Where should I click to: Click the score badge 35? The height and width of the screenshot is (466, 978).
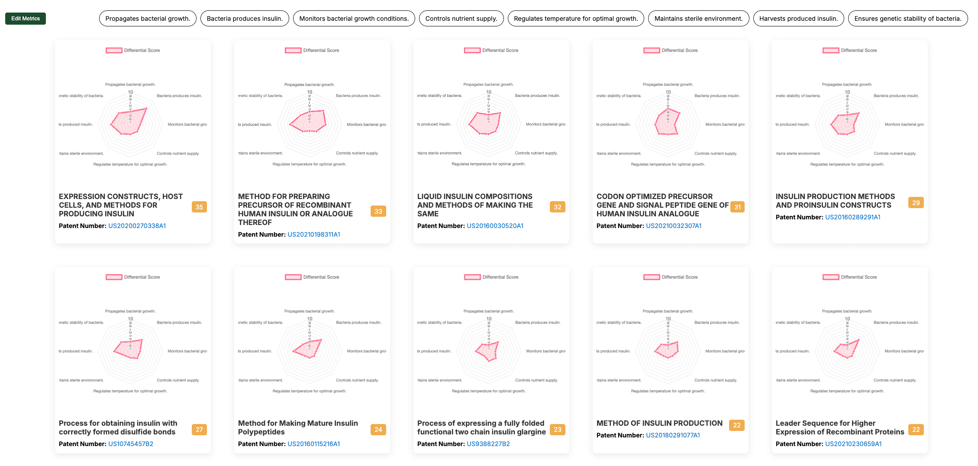coord(199,207)
